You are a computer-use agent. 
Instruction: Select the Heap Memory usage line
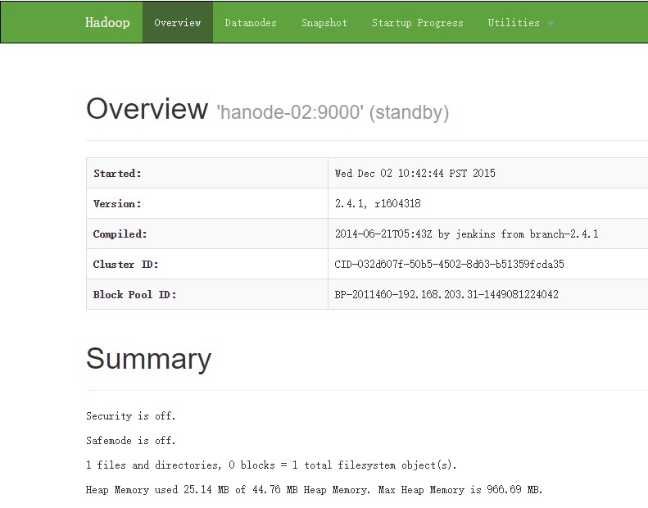coord(314,490)
